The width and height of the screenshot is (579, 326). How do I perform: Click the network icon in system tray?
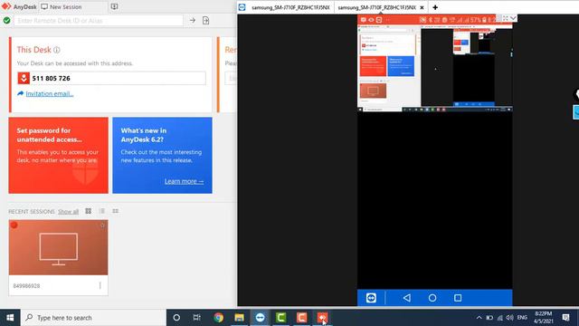tap(500, 318)
